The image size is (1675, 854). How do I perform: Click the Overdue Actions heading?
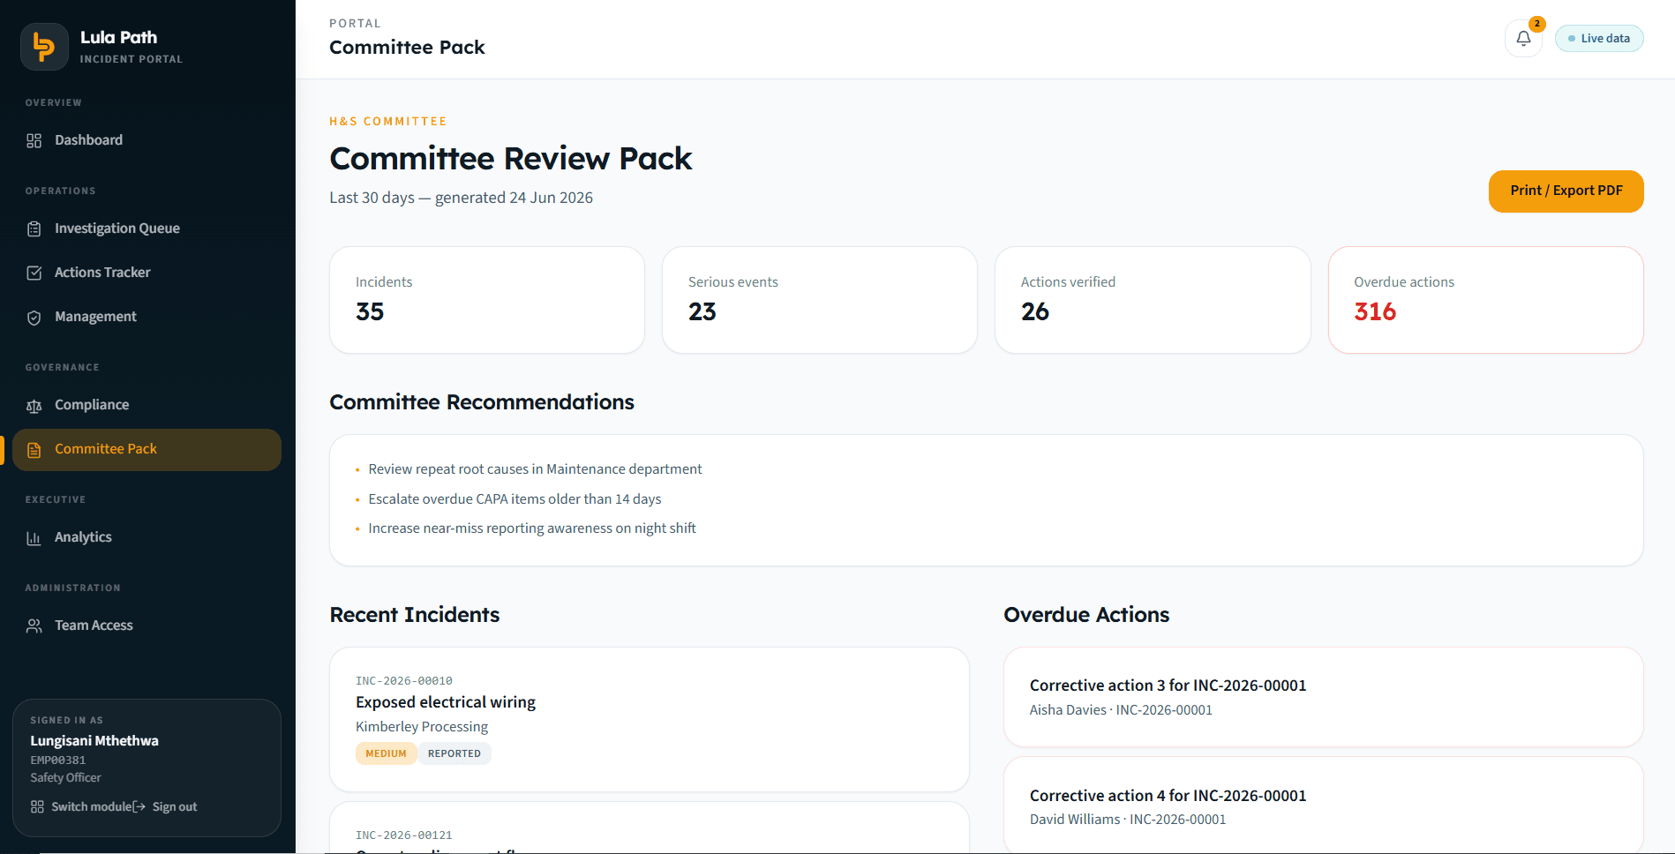1086,615
